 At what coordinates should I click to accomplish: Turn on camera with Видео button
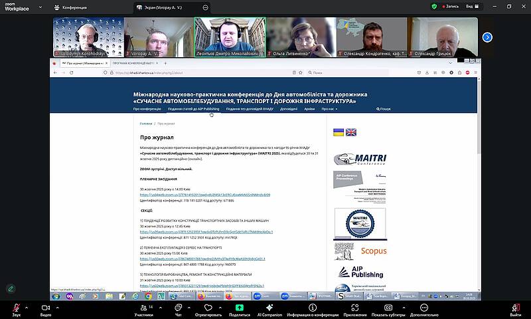45,308
